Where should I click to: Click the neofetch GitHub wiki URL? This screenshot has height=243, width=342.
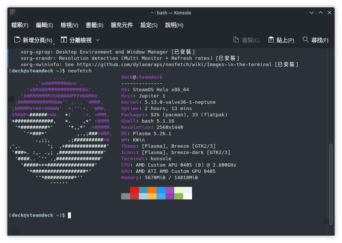pos(174,64)
